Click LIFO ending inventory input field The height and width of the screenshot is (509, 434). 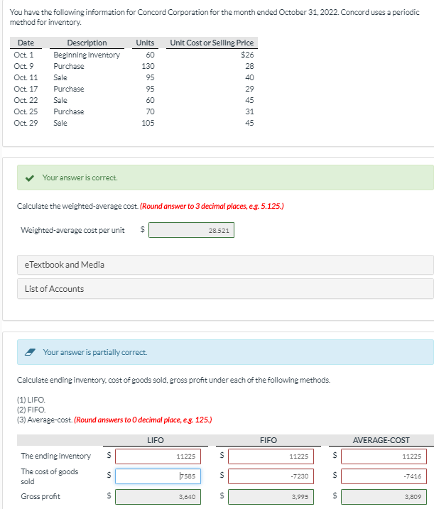pyautogui.click(x=158, y=456)
